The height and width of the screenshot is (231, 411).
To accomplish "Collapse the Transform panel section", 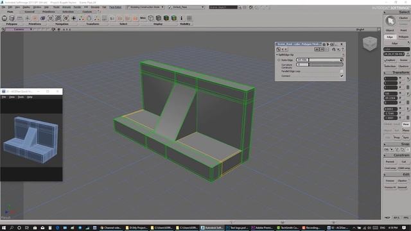I will point(385,73).
